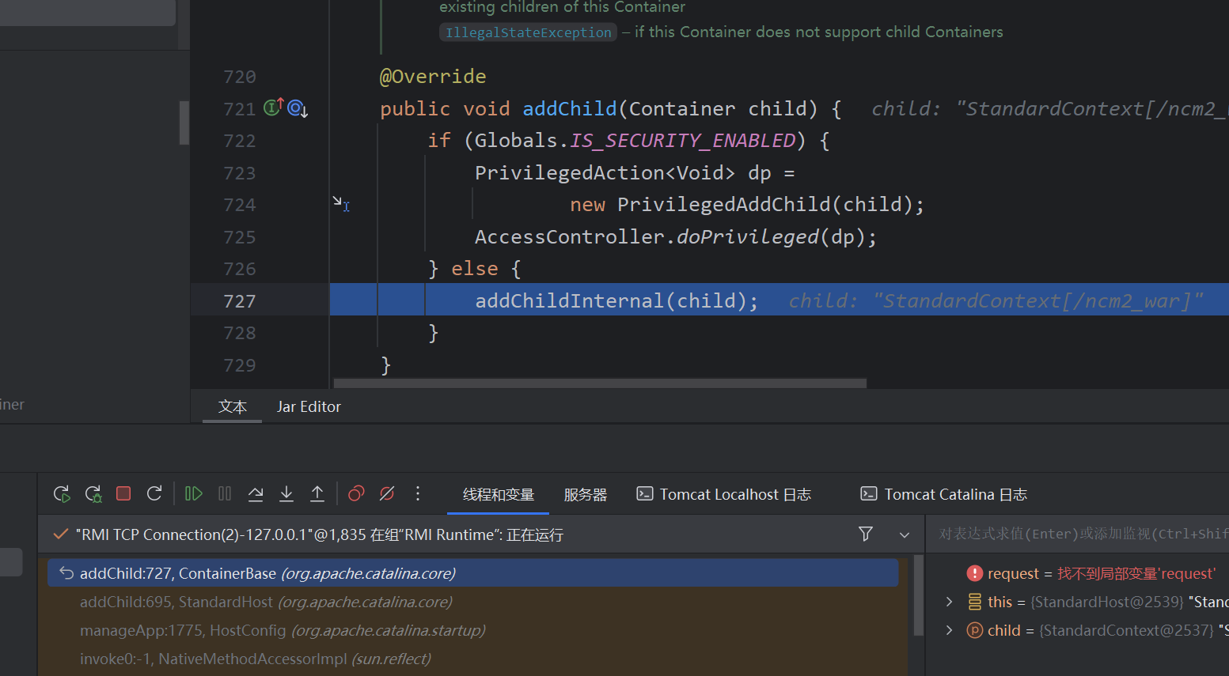Toggle Mute Breakpoints icon
Screen dimensions: 1229x676
click(x=387, y=494)
